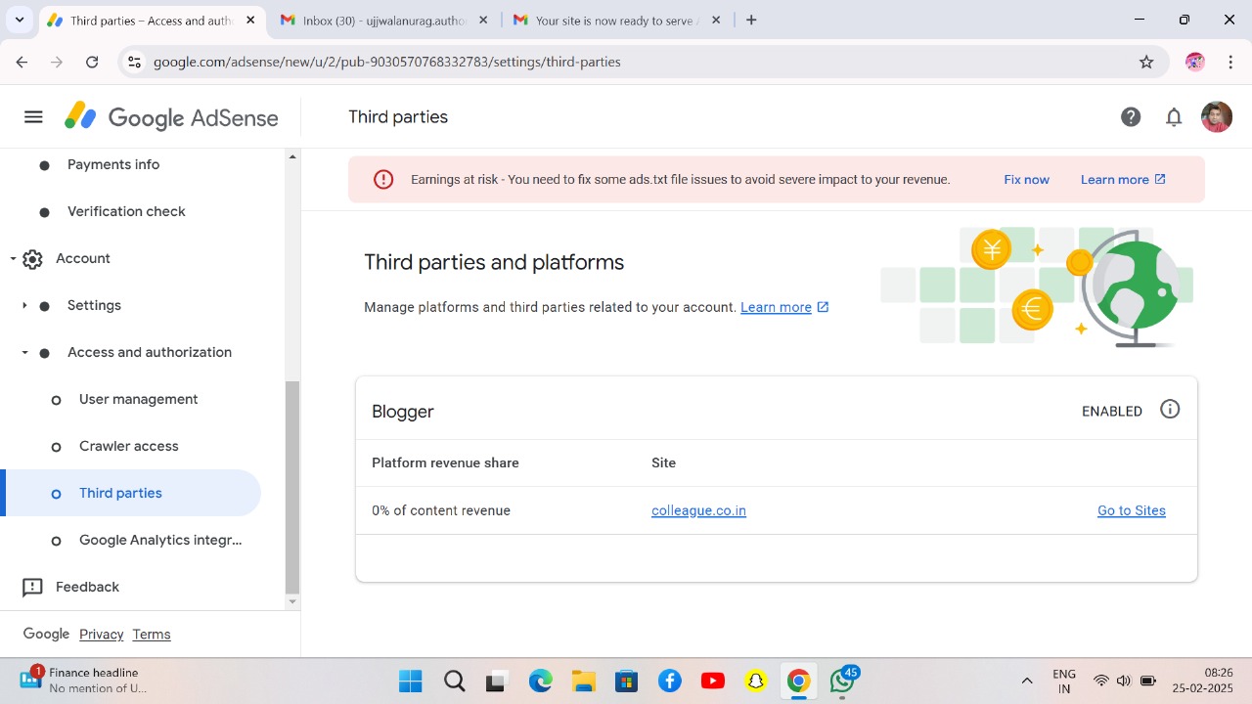The height and width of the screenshot is (704, 1252).
Task: Click the '0% of content revenue' cell
Action: coord(441,510)
